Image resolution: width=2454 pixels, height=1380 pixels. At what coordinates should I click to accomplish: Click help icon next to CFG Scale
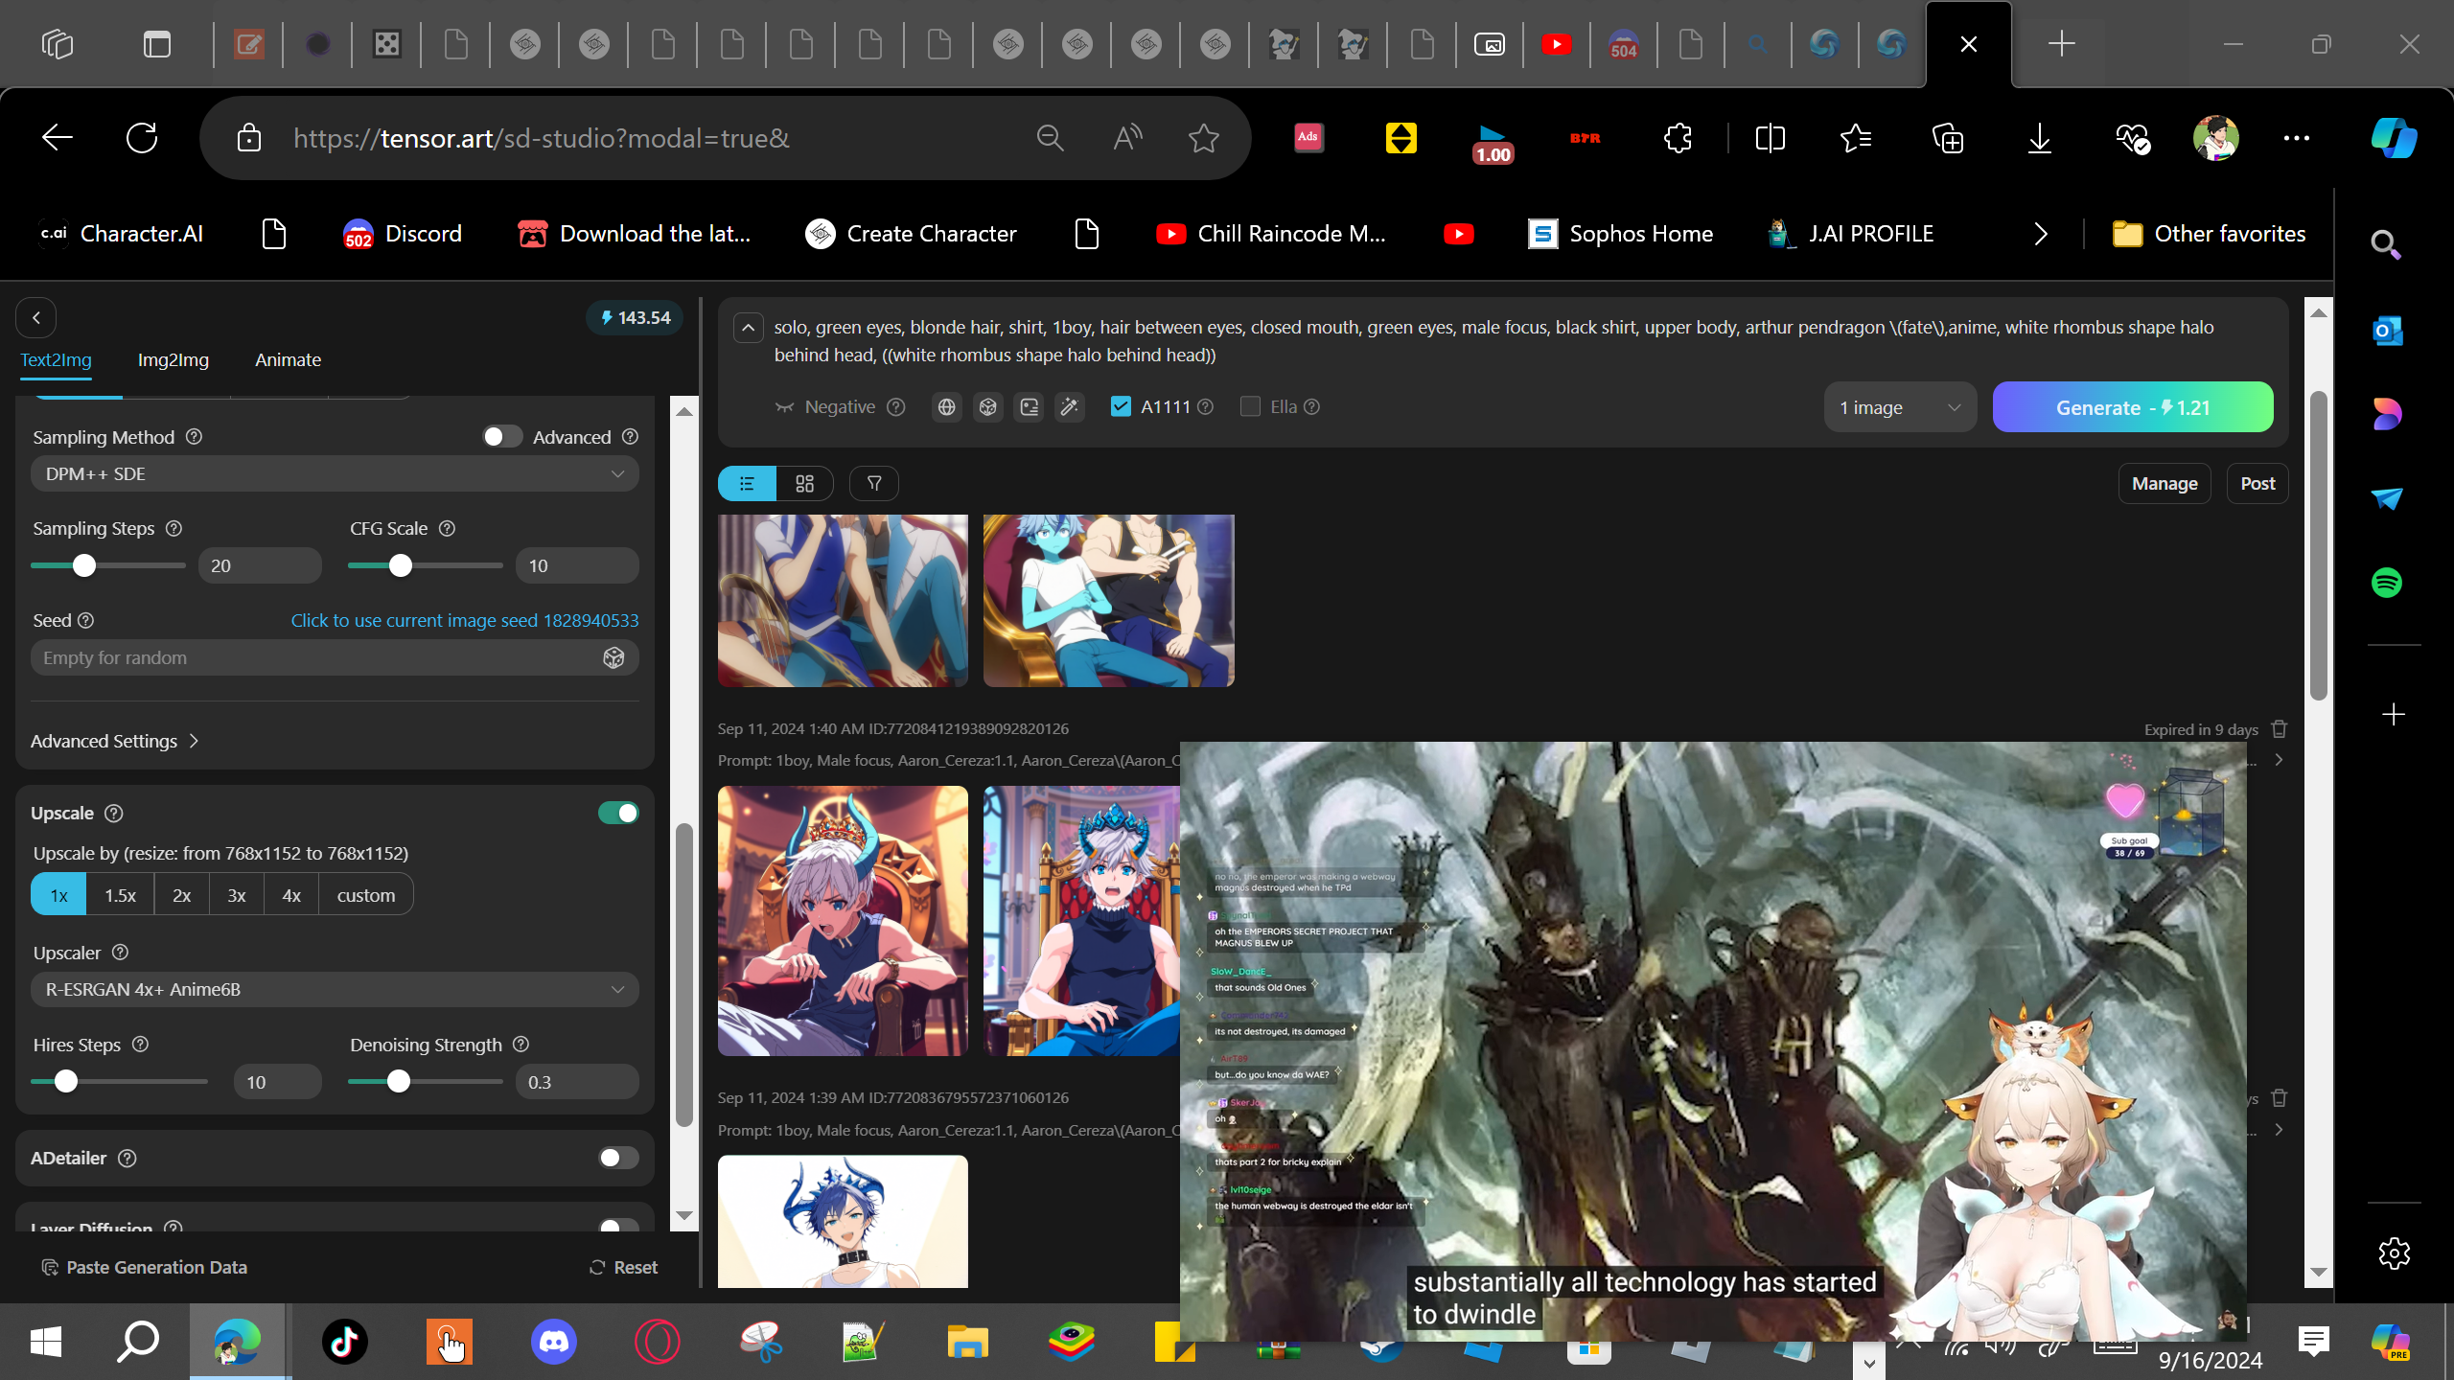click(x=447, y=528)
